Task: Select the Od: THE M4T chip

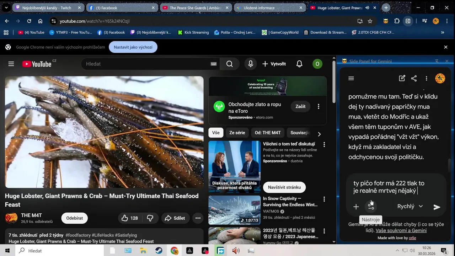Action: [268, 133]
